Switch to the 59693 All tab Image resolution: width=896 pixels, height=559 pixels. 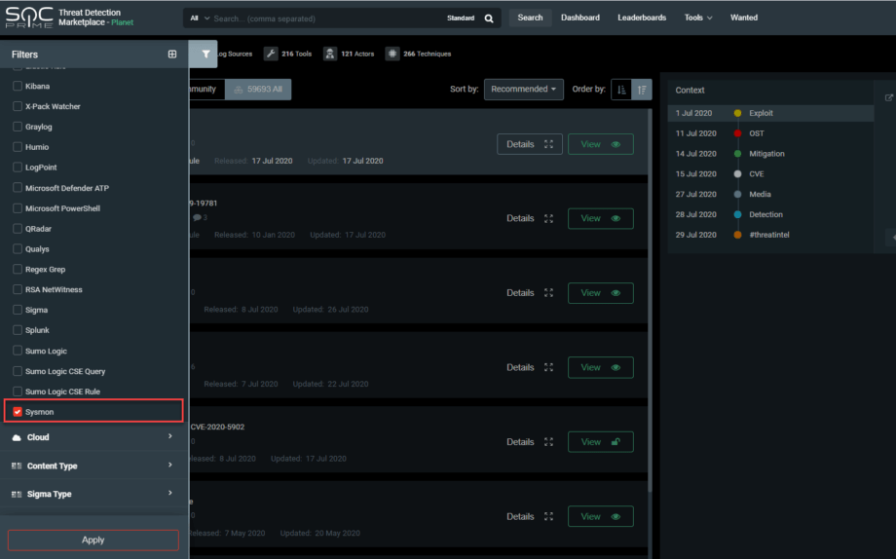pyautogui.click(x=258, y=90)
